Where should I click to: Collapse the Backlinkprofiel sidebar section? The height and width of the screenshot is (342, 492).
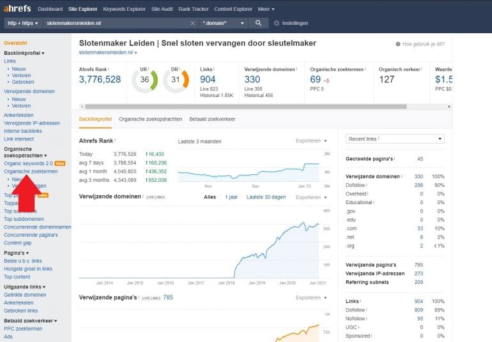pos(24,53)
